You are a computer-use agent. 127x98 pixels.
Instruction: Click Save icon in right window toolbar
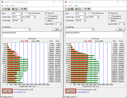pyautogui.click(x=72, y=9)
